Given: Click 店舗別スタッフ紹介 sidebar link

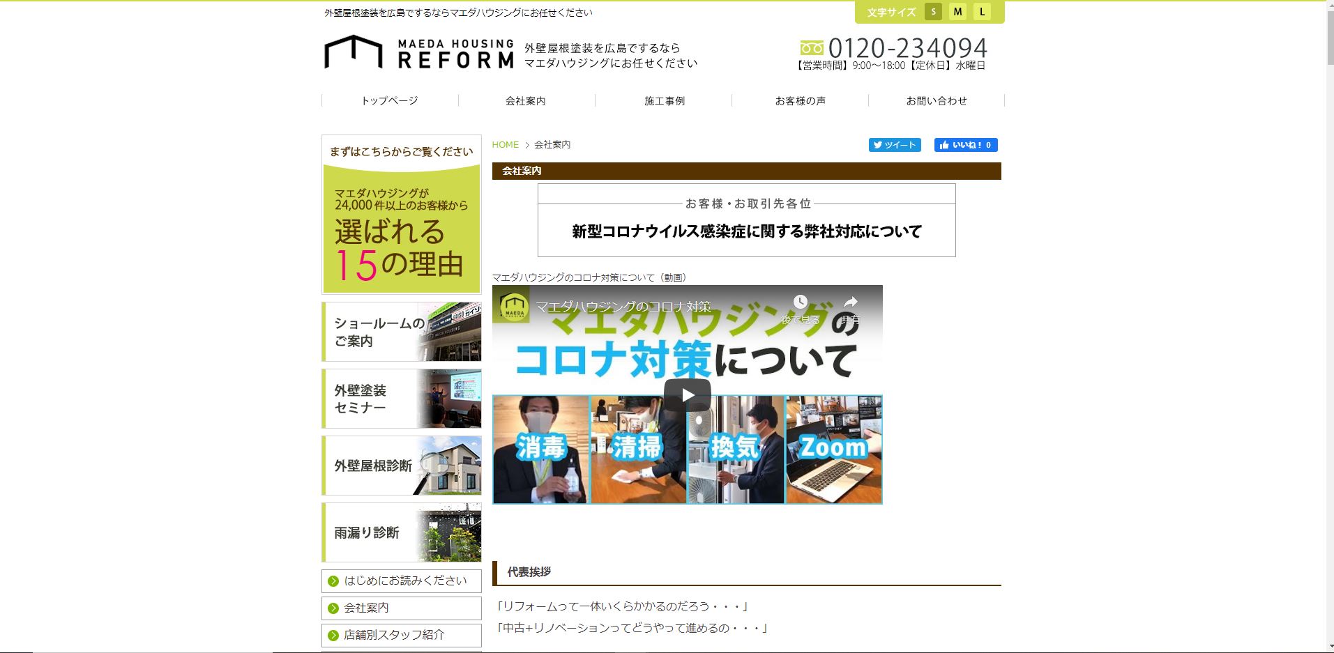Looking at the screenshot, I should pos(402,636).
